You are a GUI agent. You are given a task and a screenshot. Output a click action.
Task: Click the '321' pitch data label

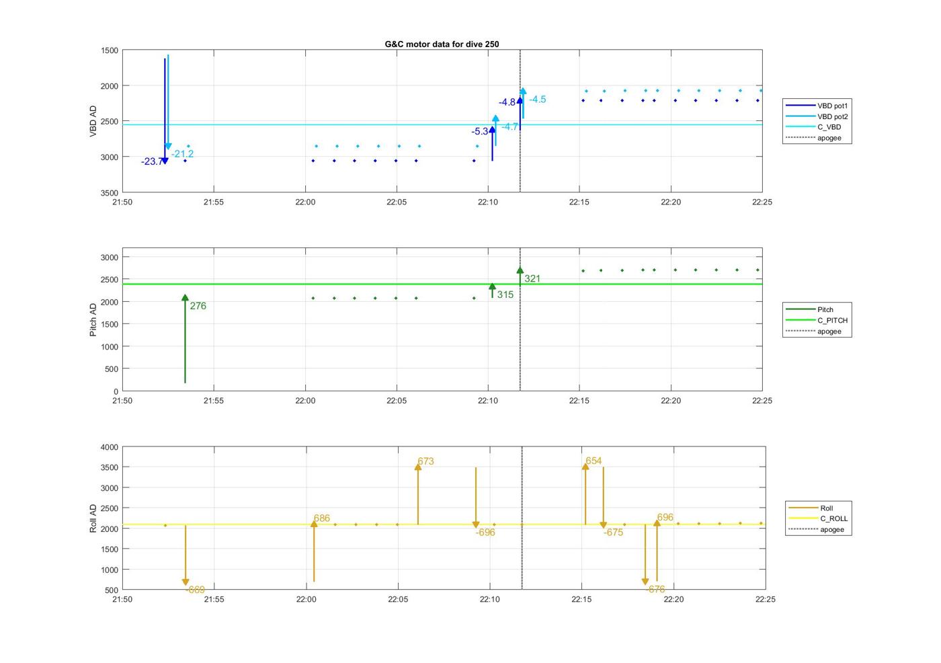coord(532,278)
